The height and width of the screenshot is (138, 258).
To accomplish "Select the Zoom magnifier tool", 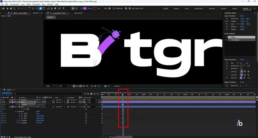I will [x=14, y=8].
